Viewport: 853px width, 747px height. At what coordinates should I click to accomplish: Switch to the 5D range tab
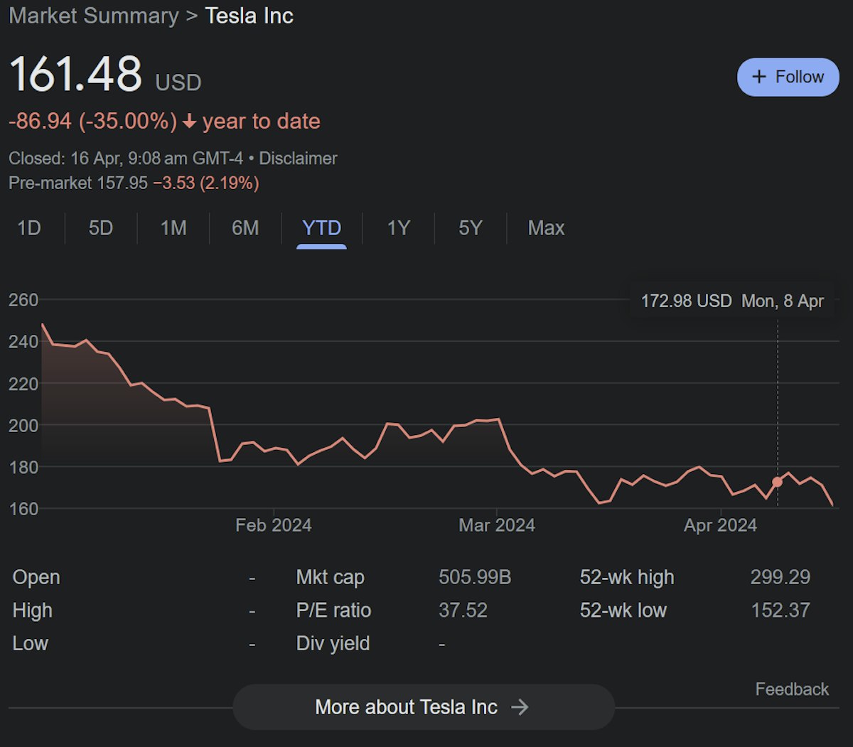click(x=101, y=228)
